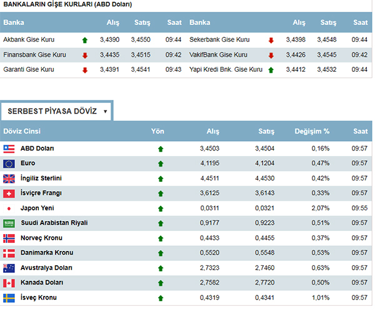The image size is (375, 314).
Task: Open the Norveç Kronu currency link
Action: tap(41, 238)
